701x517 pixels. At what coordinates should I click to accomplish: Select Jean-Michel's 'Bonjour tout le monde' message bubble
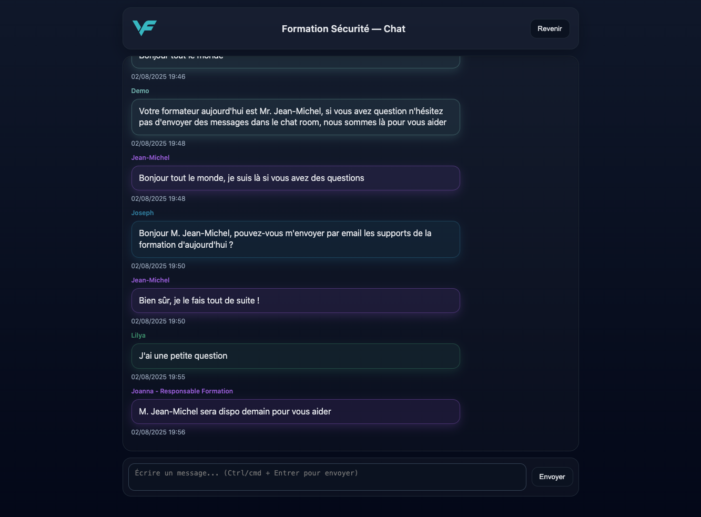click(x=296, y=178)
